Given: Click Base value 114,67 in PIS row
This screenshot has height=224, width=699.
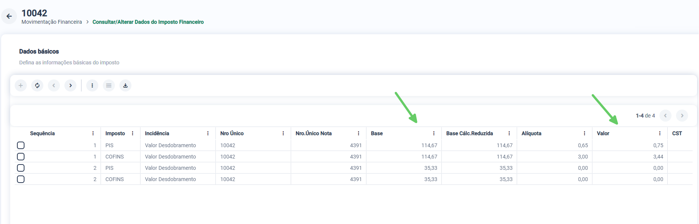Looking at the screenshot, I should pyautogui.click(x=429, y=145).
